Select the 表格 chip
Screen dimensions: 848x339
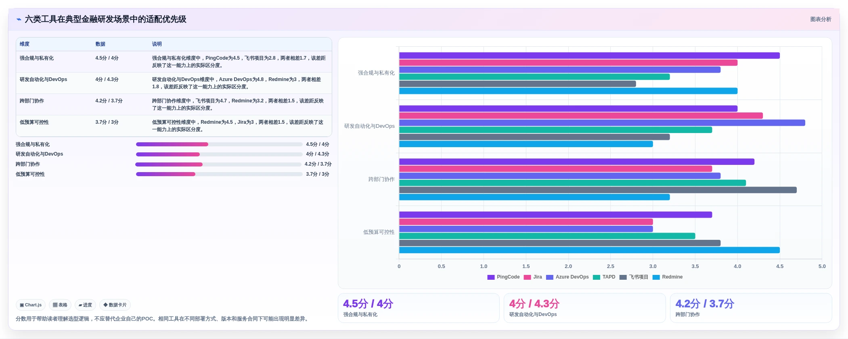[60, 305]
